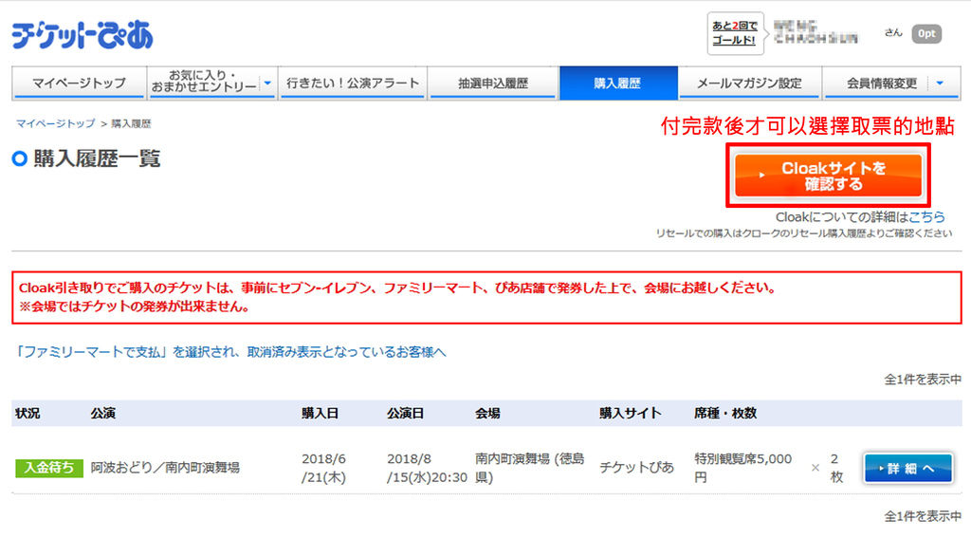Screen dimensions: 971x538
Task: Click the 購入日 column header
Action: tap(320, 414)
